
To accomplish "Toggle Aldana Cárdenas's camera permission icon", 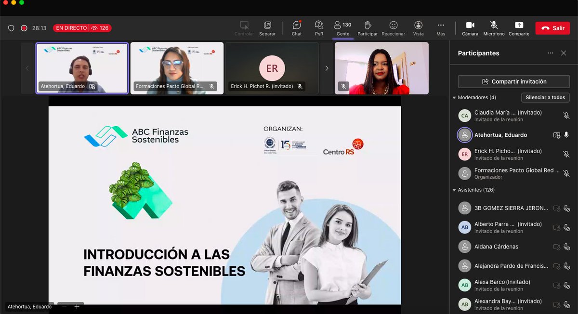I will tap(557, 247).
